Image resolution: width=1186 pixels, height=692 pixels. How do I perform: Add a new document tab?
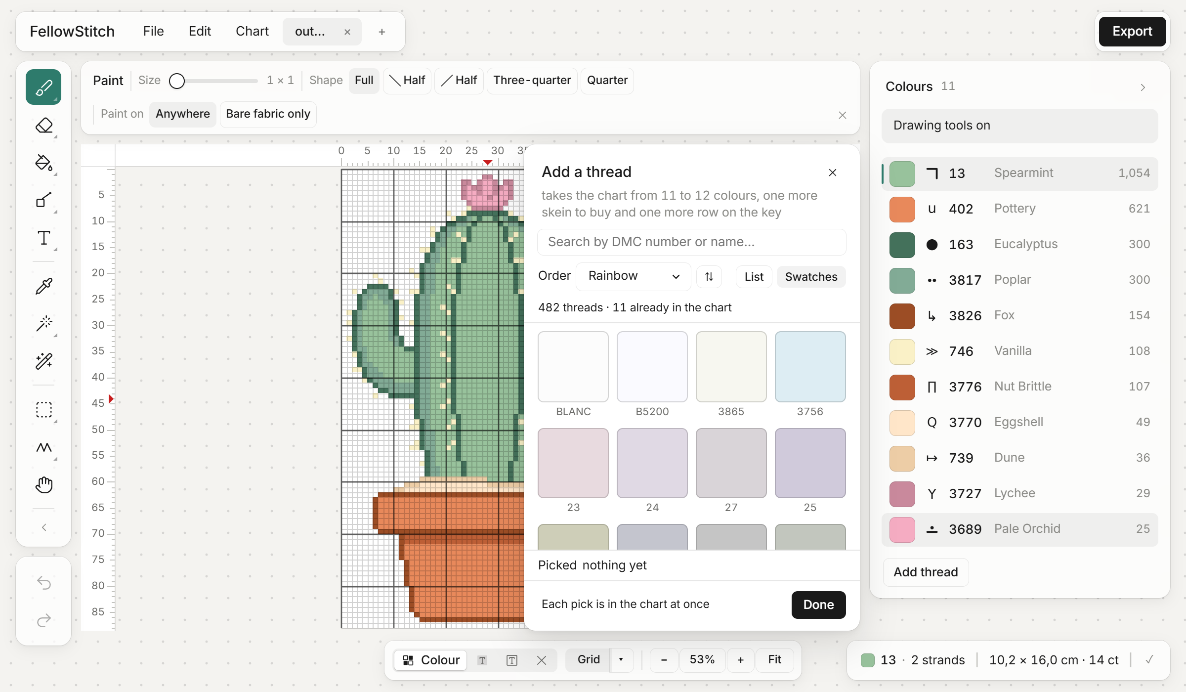coord(381,32)
